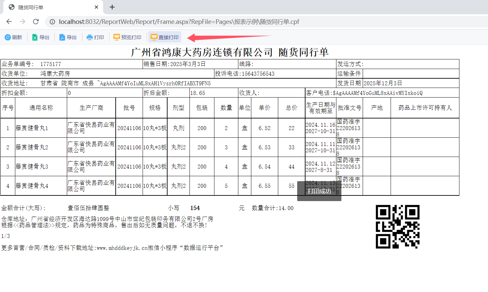The height and width of the screenshot is (292, 488).
Task: Click discounted amount value 18.65
Action: [197, 93]
